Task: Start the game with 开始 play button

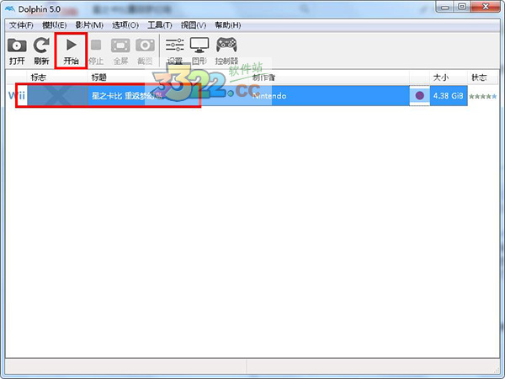Action: tap(72, 51)
